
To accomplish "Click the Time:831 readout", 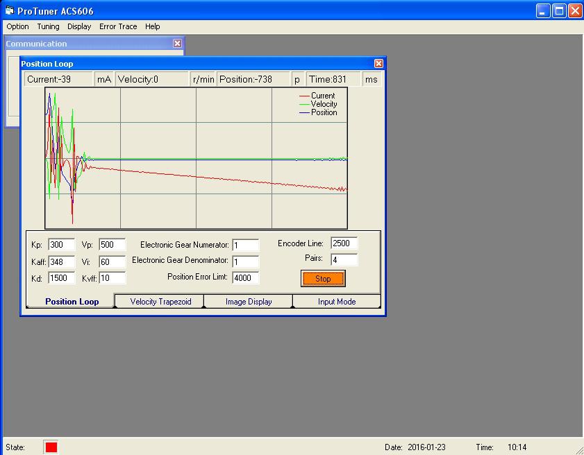I will coord(333,79).
